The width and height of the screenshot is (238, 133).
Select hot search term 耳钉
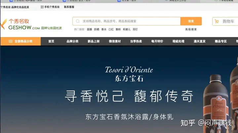click(135, 29)
